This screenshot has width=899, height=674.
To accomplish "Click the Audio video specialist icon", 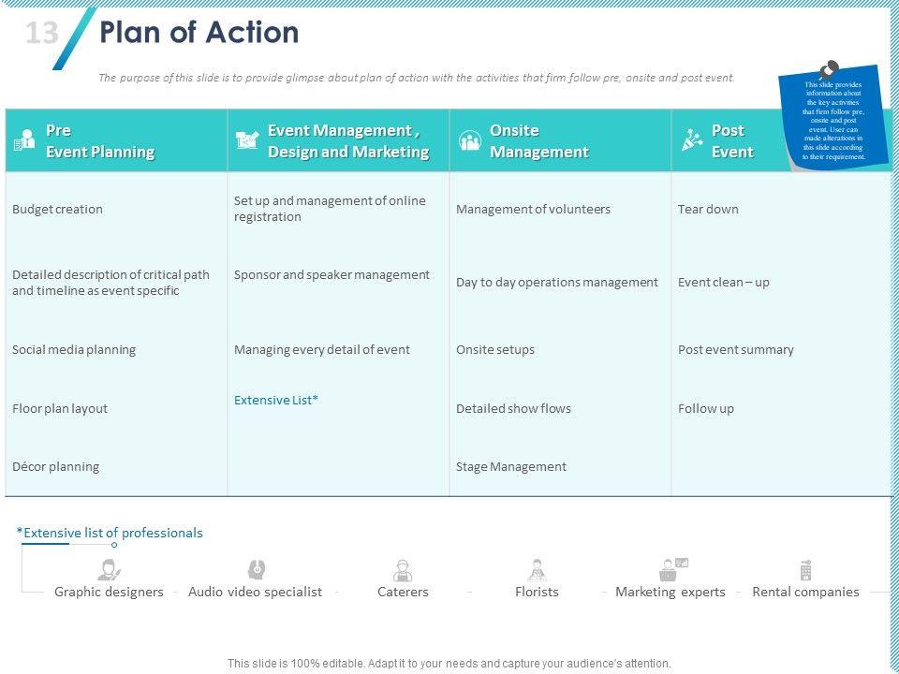I will (x=256, y=569).
